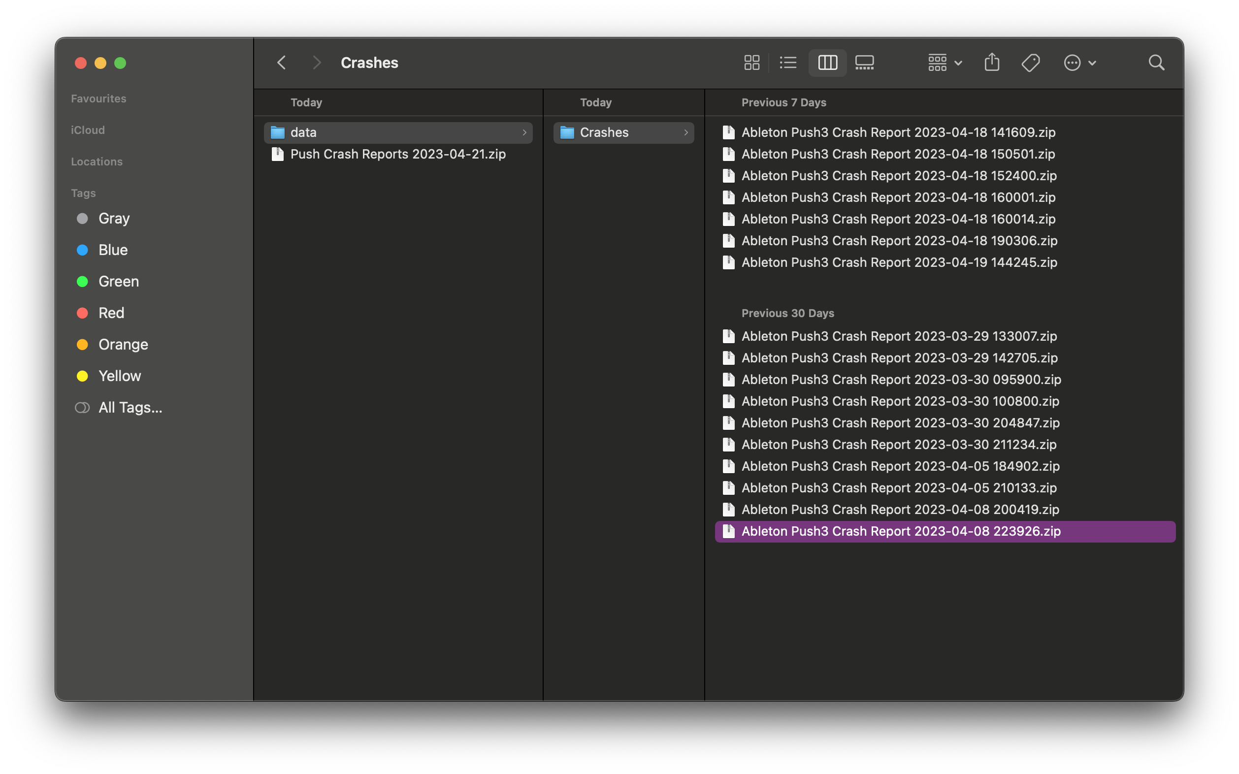Open the search magnifier

point(1156,63)
